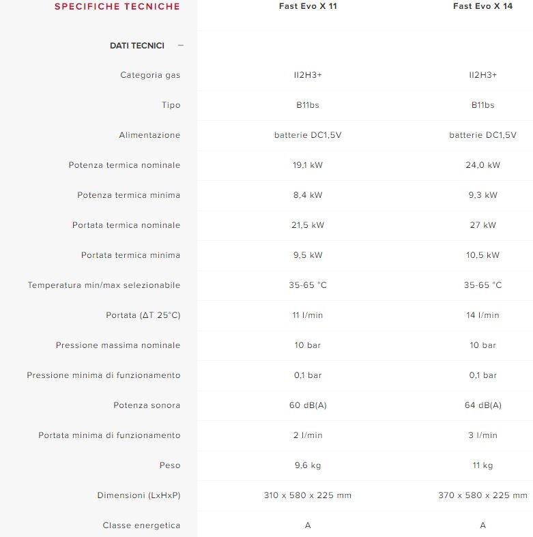The height and width of the screenshot is (537, 533).
Task: Click the 24,0 kW value
Action: pos(483,165)
